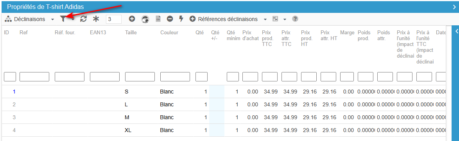Image resolution: width=459 pixels, height=141 pixels.
Task: Click the CSV export icon
Action: [x=158, y=19]
